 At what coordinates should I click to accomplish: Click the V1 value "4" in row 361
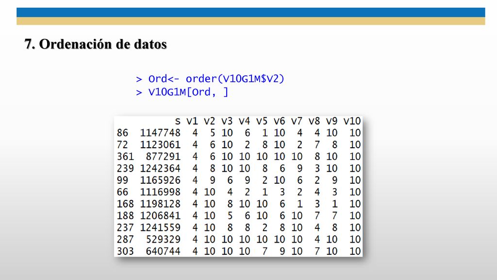tap(195, 157)
